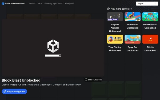Open Gameplay, Tips & Tricks section
160x100 pixels.
click(53, 4)
